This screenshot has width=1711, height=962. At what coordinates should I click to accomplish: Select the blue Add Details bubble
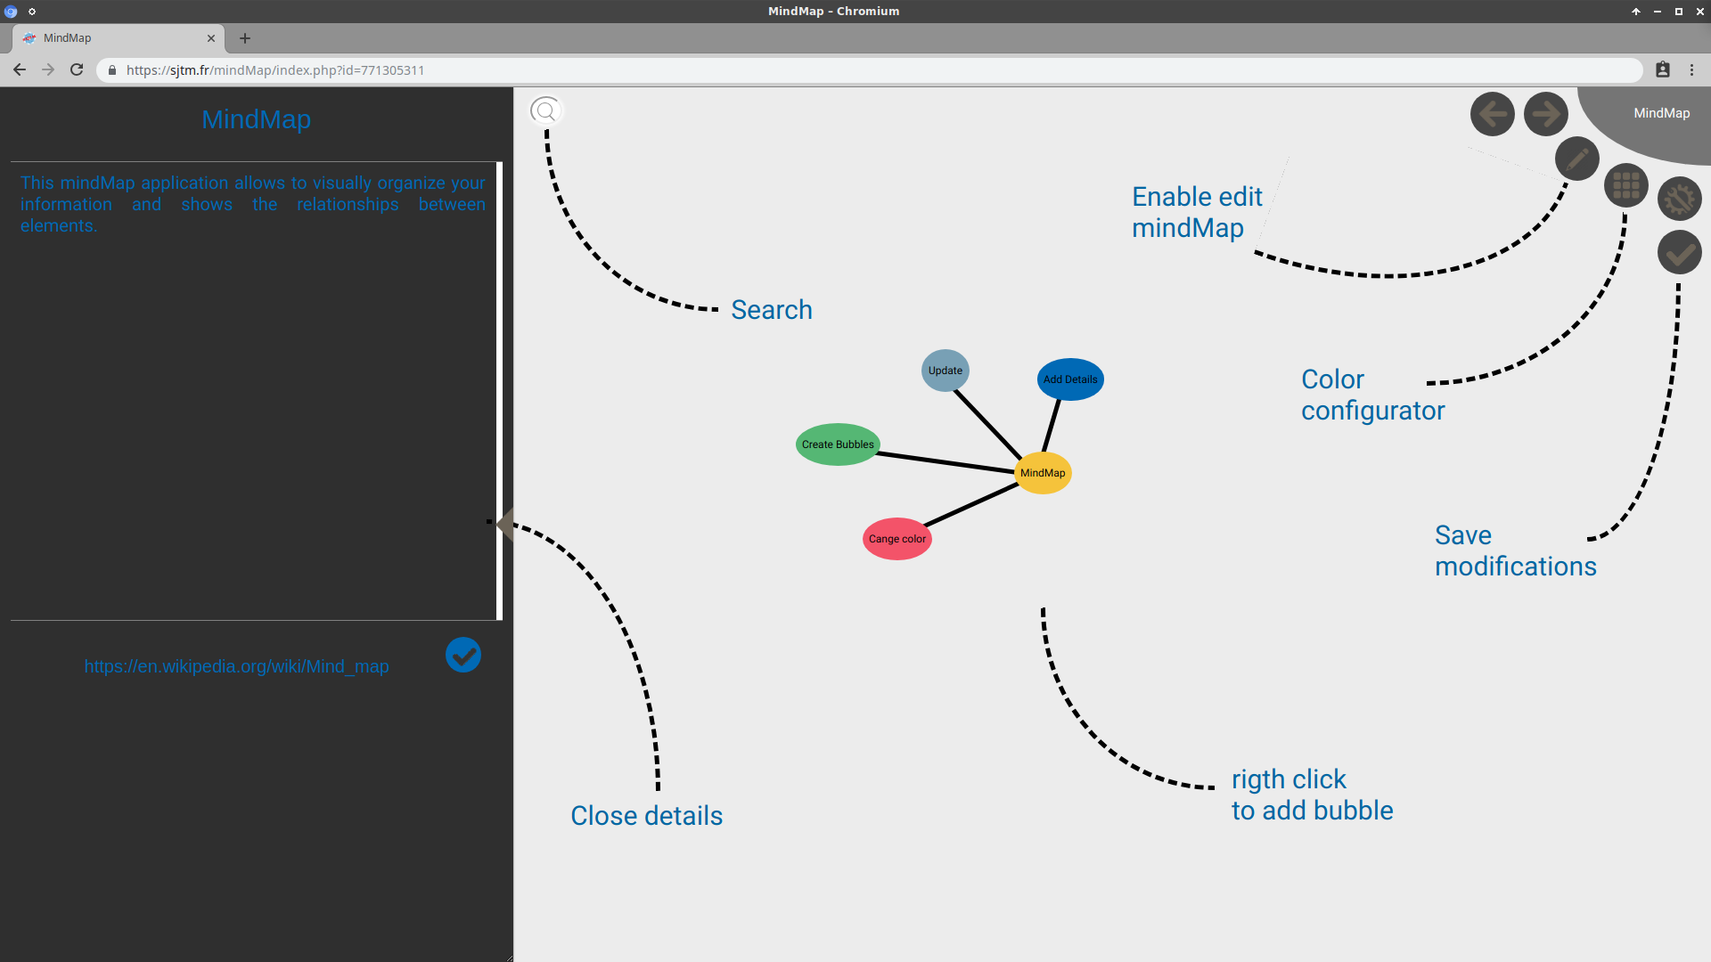click(1070, 379)
